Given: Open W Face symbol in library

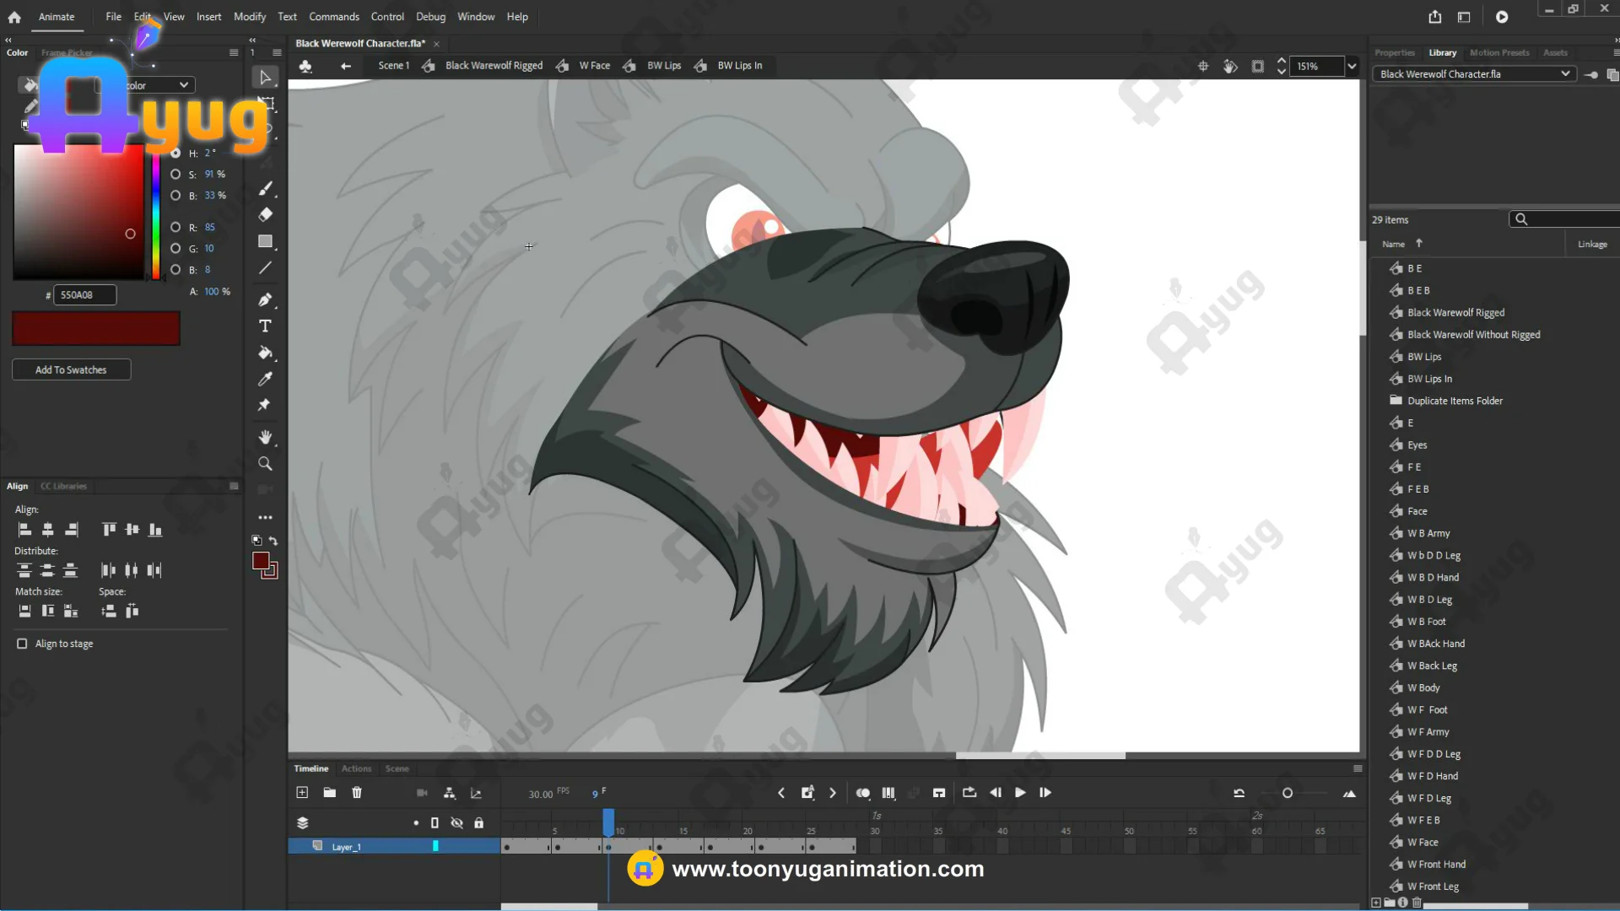Looking at the screenshot, I should pyautogui.click(x=1423, y=842).
